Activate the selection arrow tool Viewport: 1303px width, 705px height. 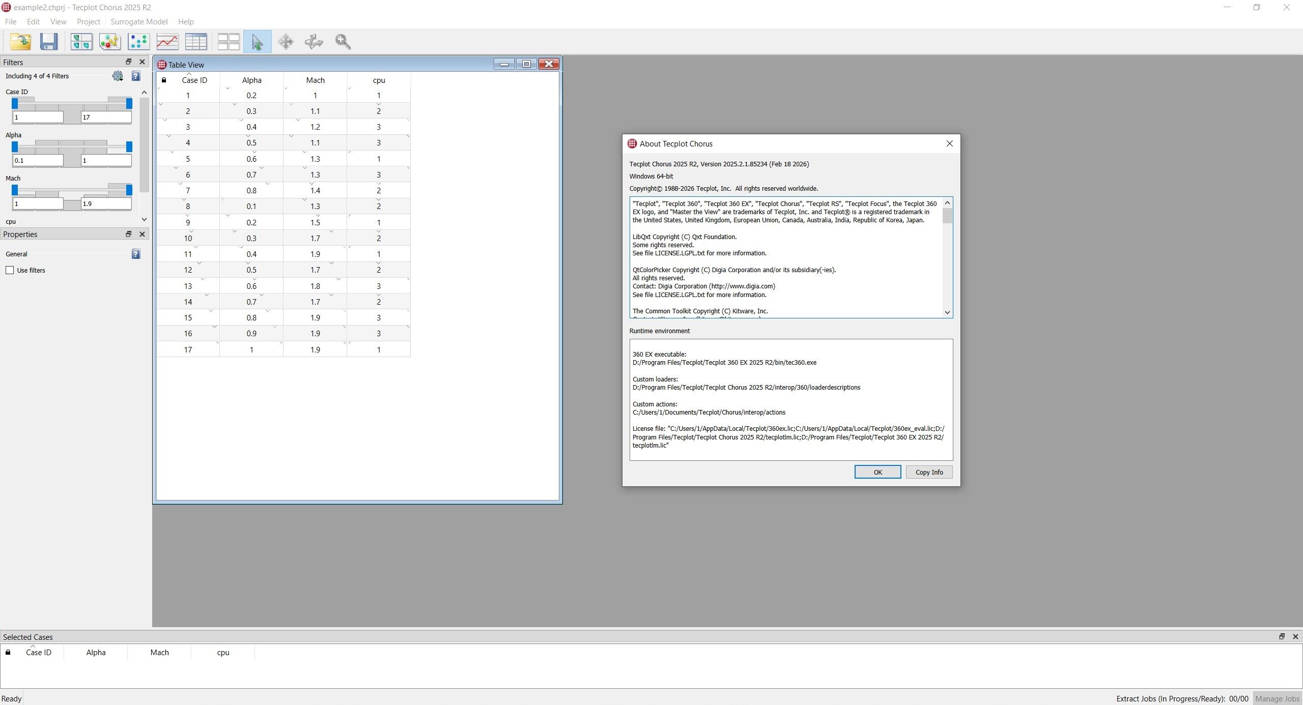tap(257, 42)
